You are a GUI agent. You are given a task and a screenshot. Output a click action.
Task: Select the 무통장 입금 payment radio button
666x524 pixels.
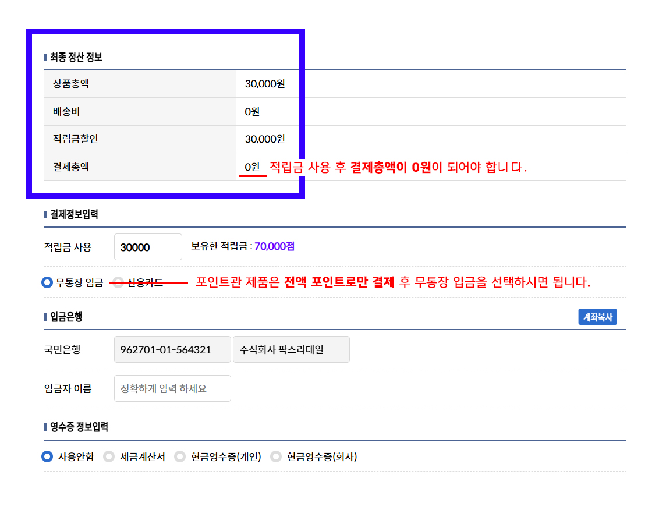(x=48, y=283)
